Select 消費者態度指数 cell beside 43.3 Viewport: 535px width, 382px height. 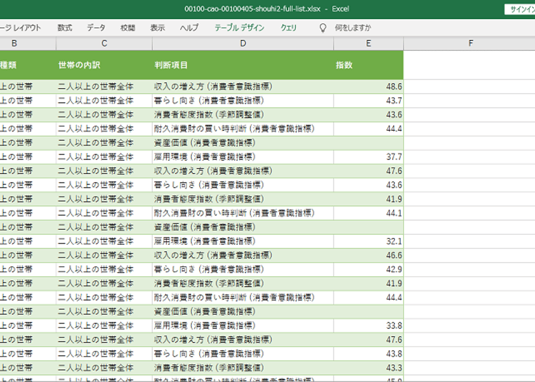[243, 368]
